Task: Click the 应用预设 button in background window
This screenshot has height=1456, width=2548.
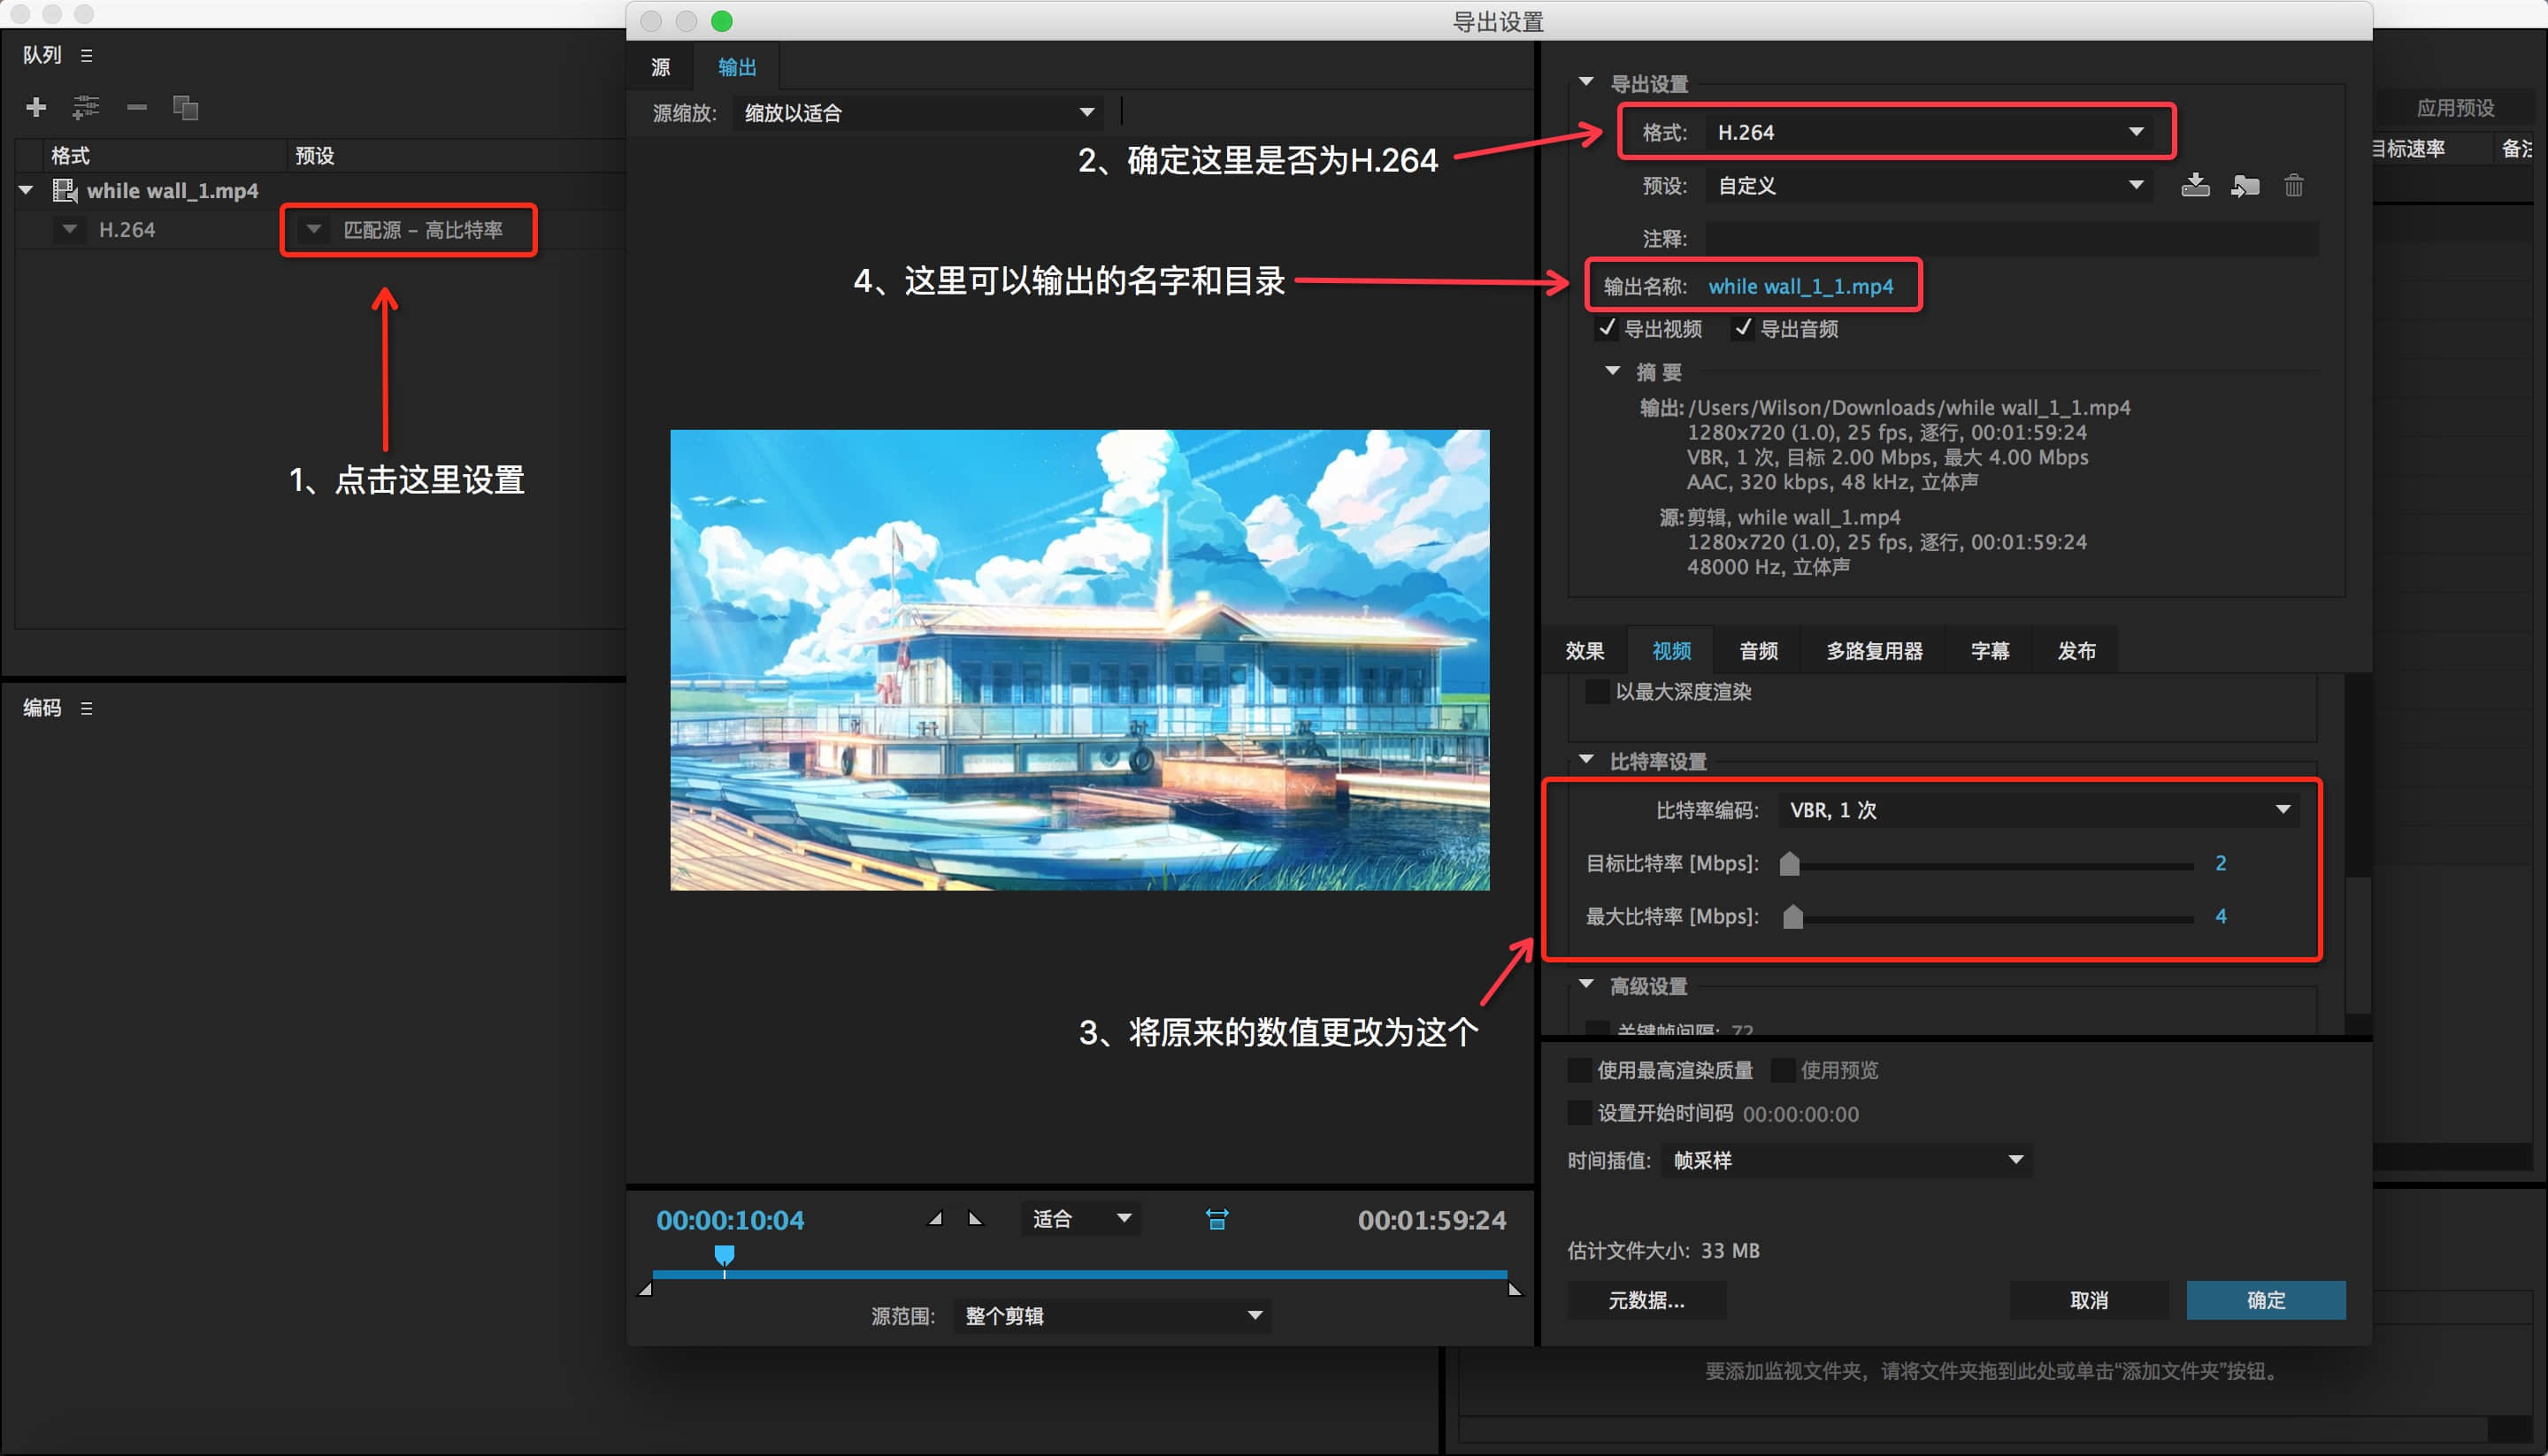Action: 2455,108
